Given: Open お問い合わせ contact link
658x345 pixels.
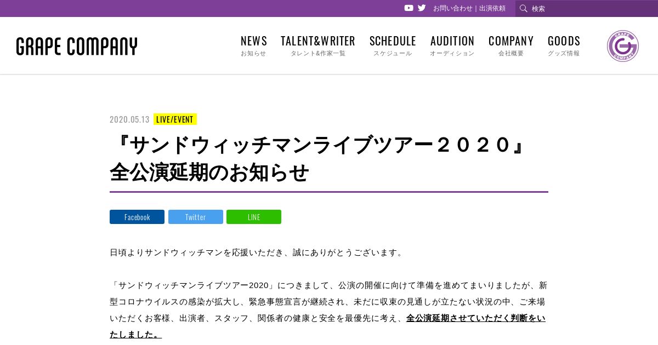Looking at the screenshot, I should point(452,8).
